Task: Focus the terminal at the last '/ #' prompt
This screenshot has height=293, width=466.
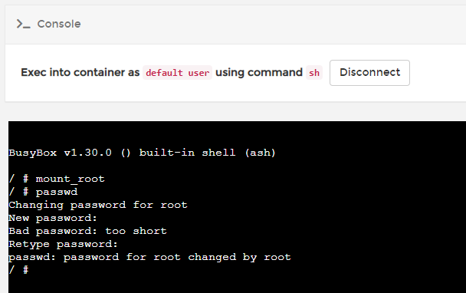Action: coord(18,270)
